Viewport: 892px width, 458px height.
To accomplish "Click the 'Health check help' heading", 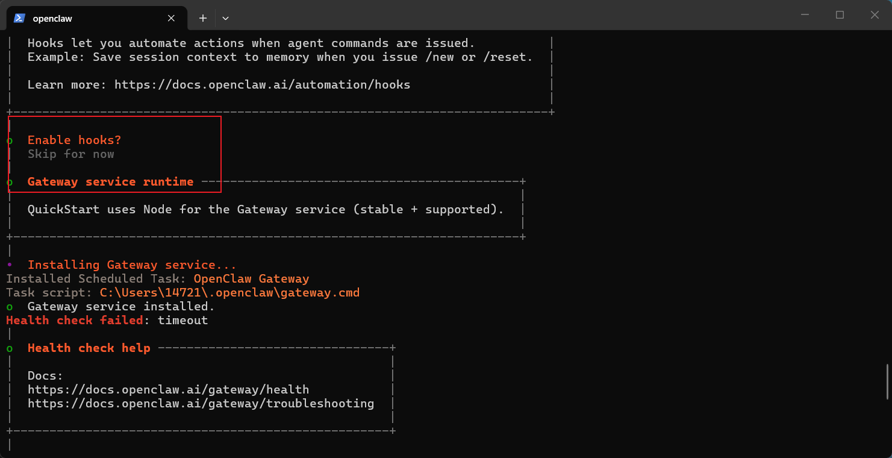I will click(89, 348).
